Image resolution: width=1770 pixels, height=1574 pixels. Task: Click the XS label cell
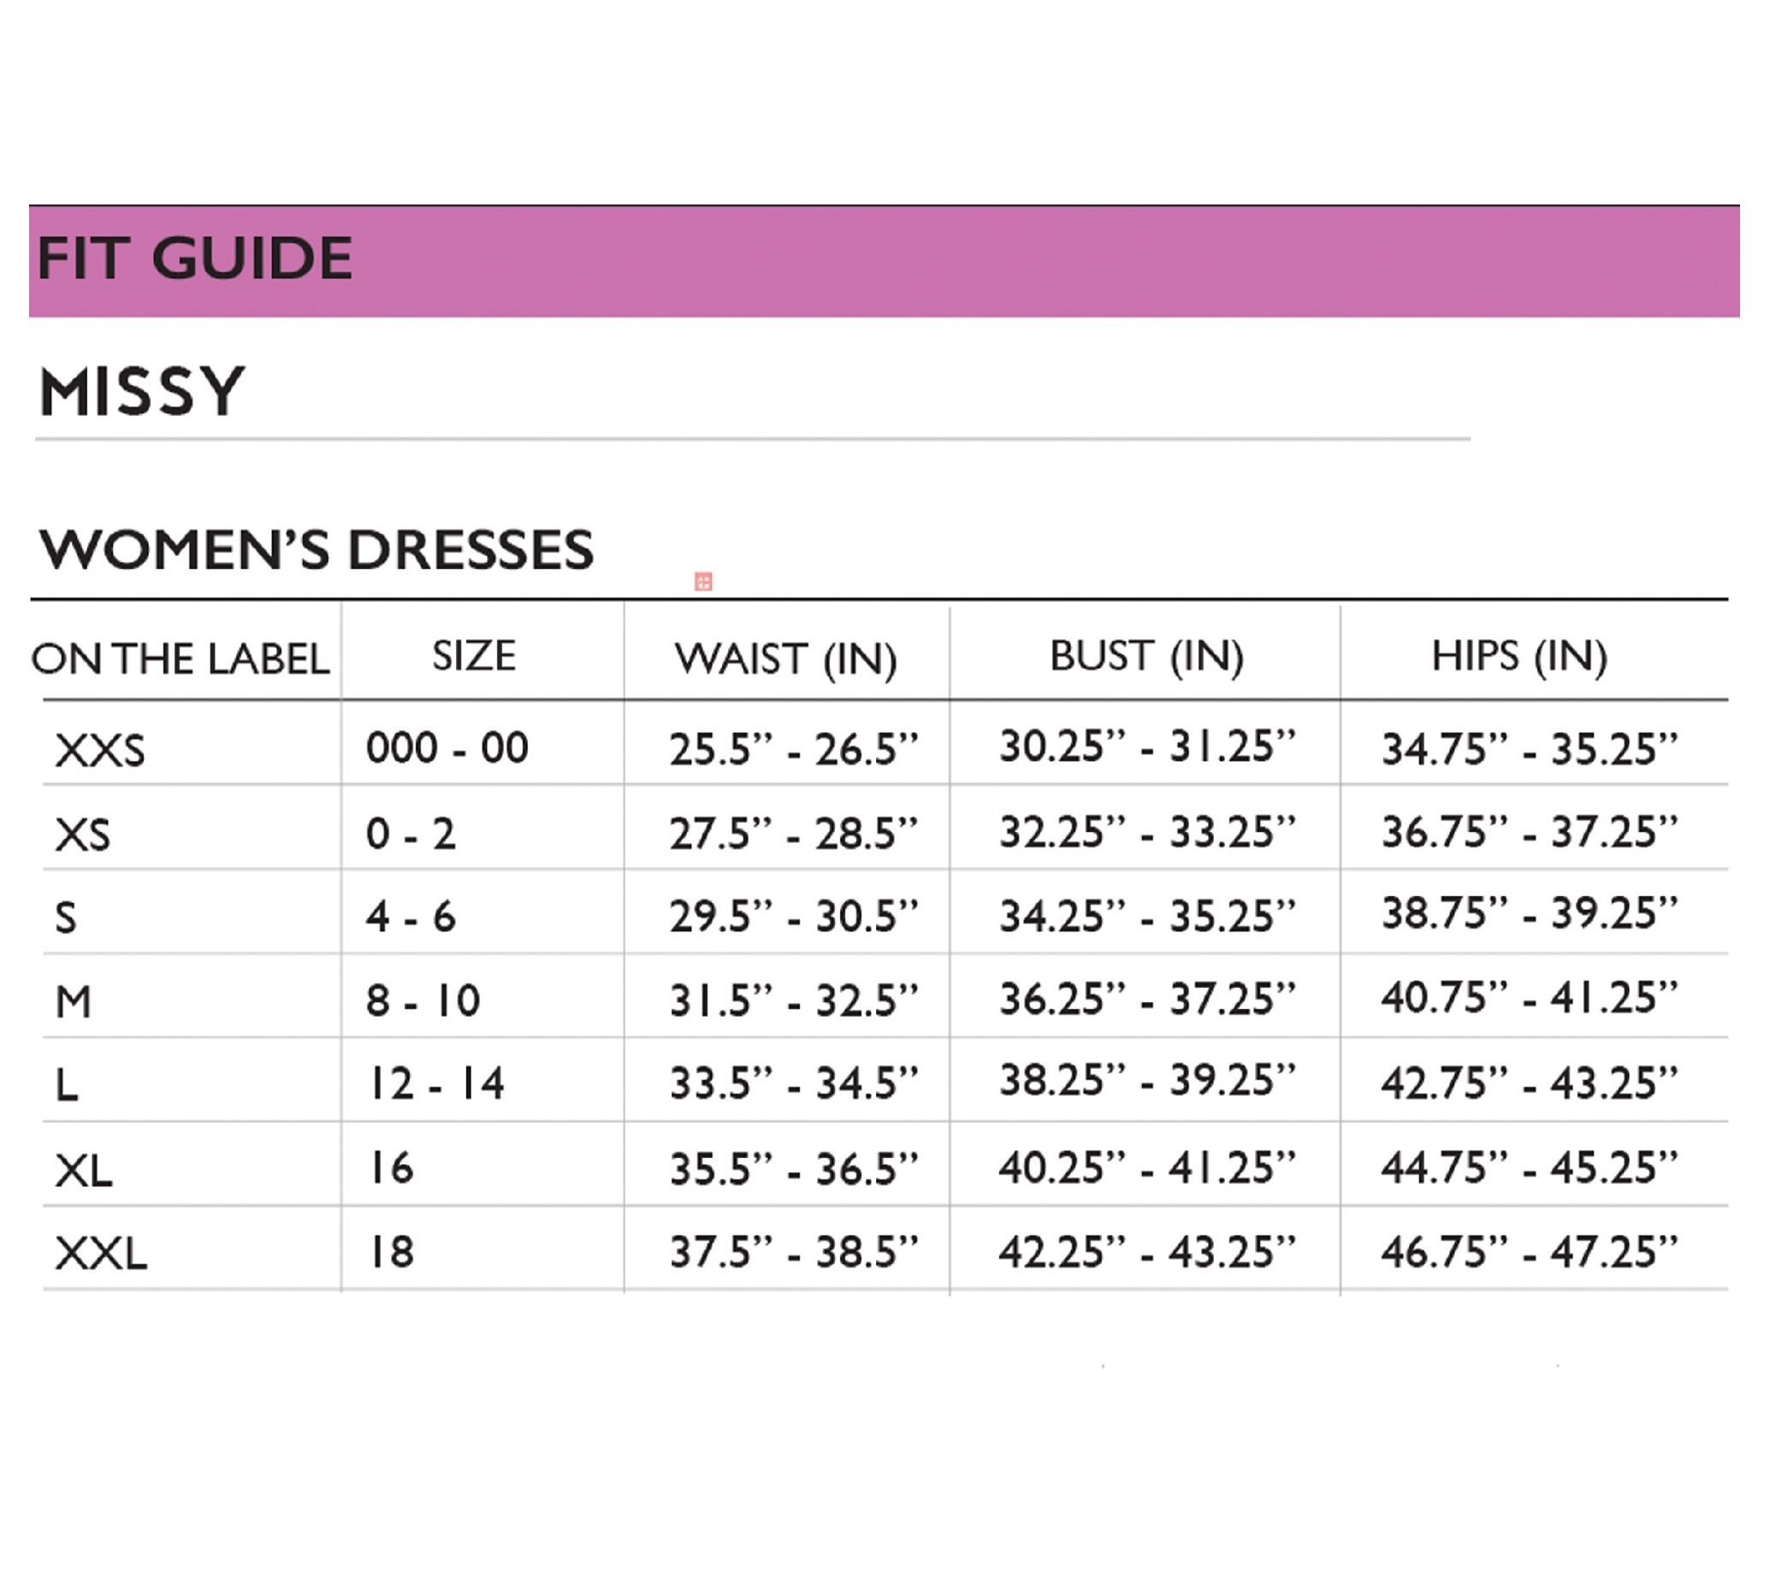83,835
